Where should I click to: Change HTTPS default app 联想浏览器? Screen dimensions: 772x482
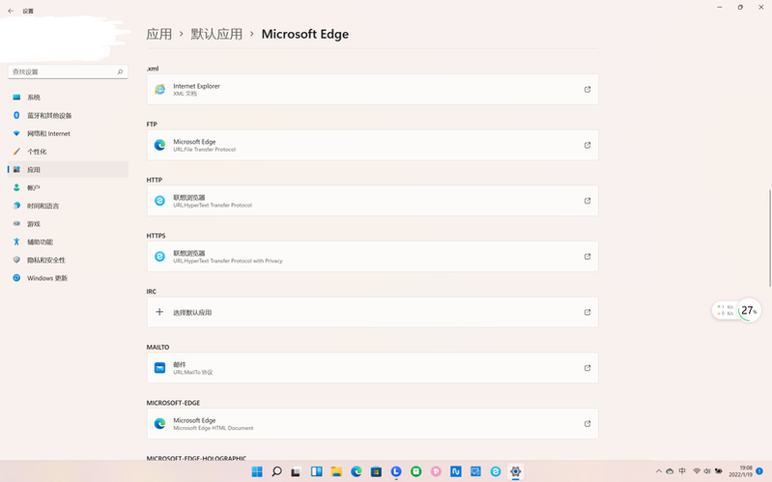(x=372, y=257)
